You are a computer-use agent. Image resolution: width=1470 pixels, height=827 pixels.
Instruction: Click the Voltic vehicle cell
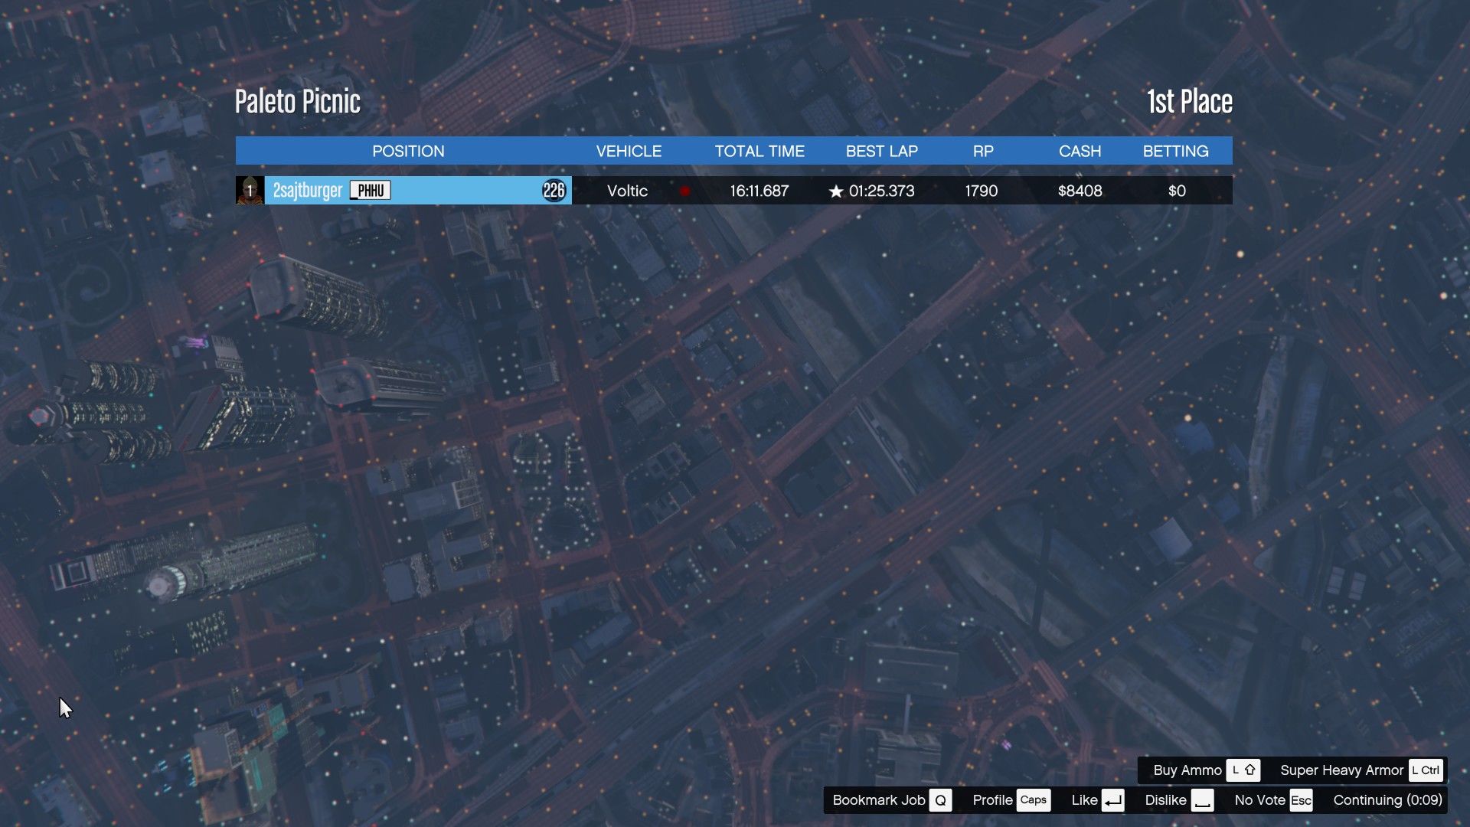point(627,191)
